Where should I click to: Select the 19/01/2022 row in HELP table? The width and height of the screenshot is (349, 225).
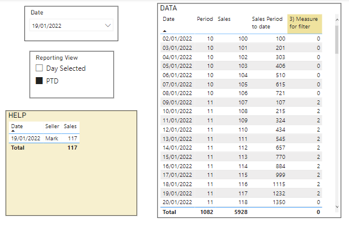coord(44,139)
